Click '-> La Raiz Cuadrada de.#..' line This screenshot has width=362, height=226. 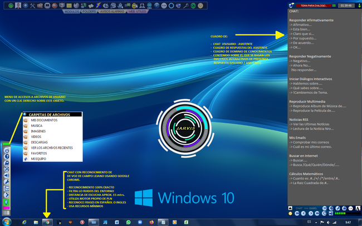click(309, 183)
